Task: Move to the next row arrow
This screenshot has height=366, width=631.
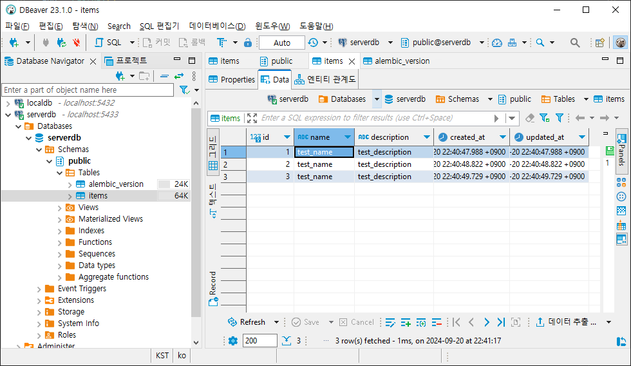Action: 487,322
